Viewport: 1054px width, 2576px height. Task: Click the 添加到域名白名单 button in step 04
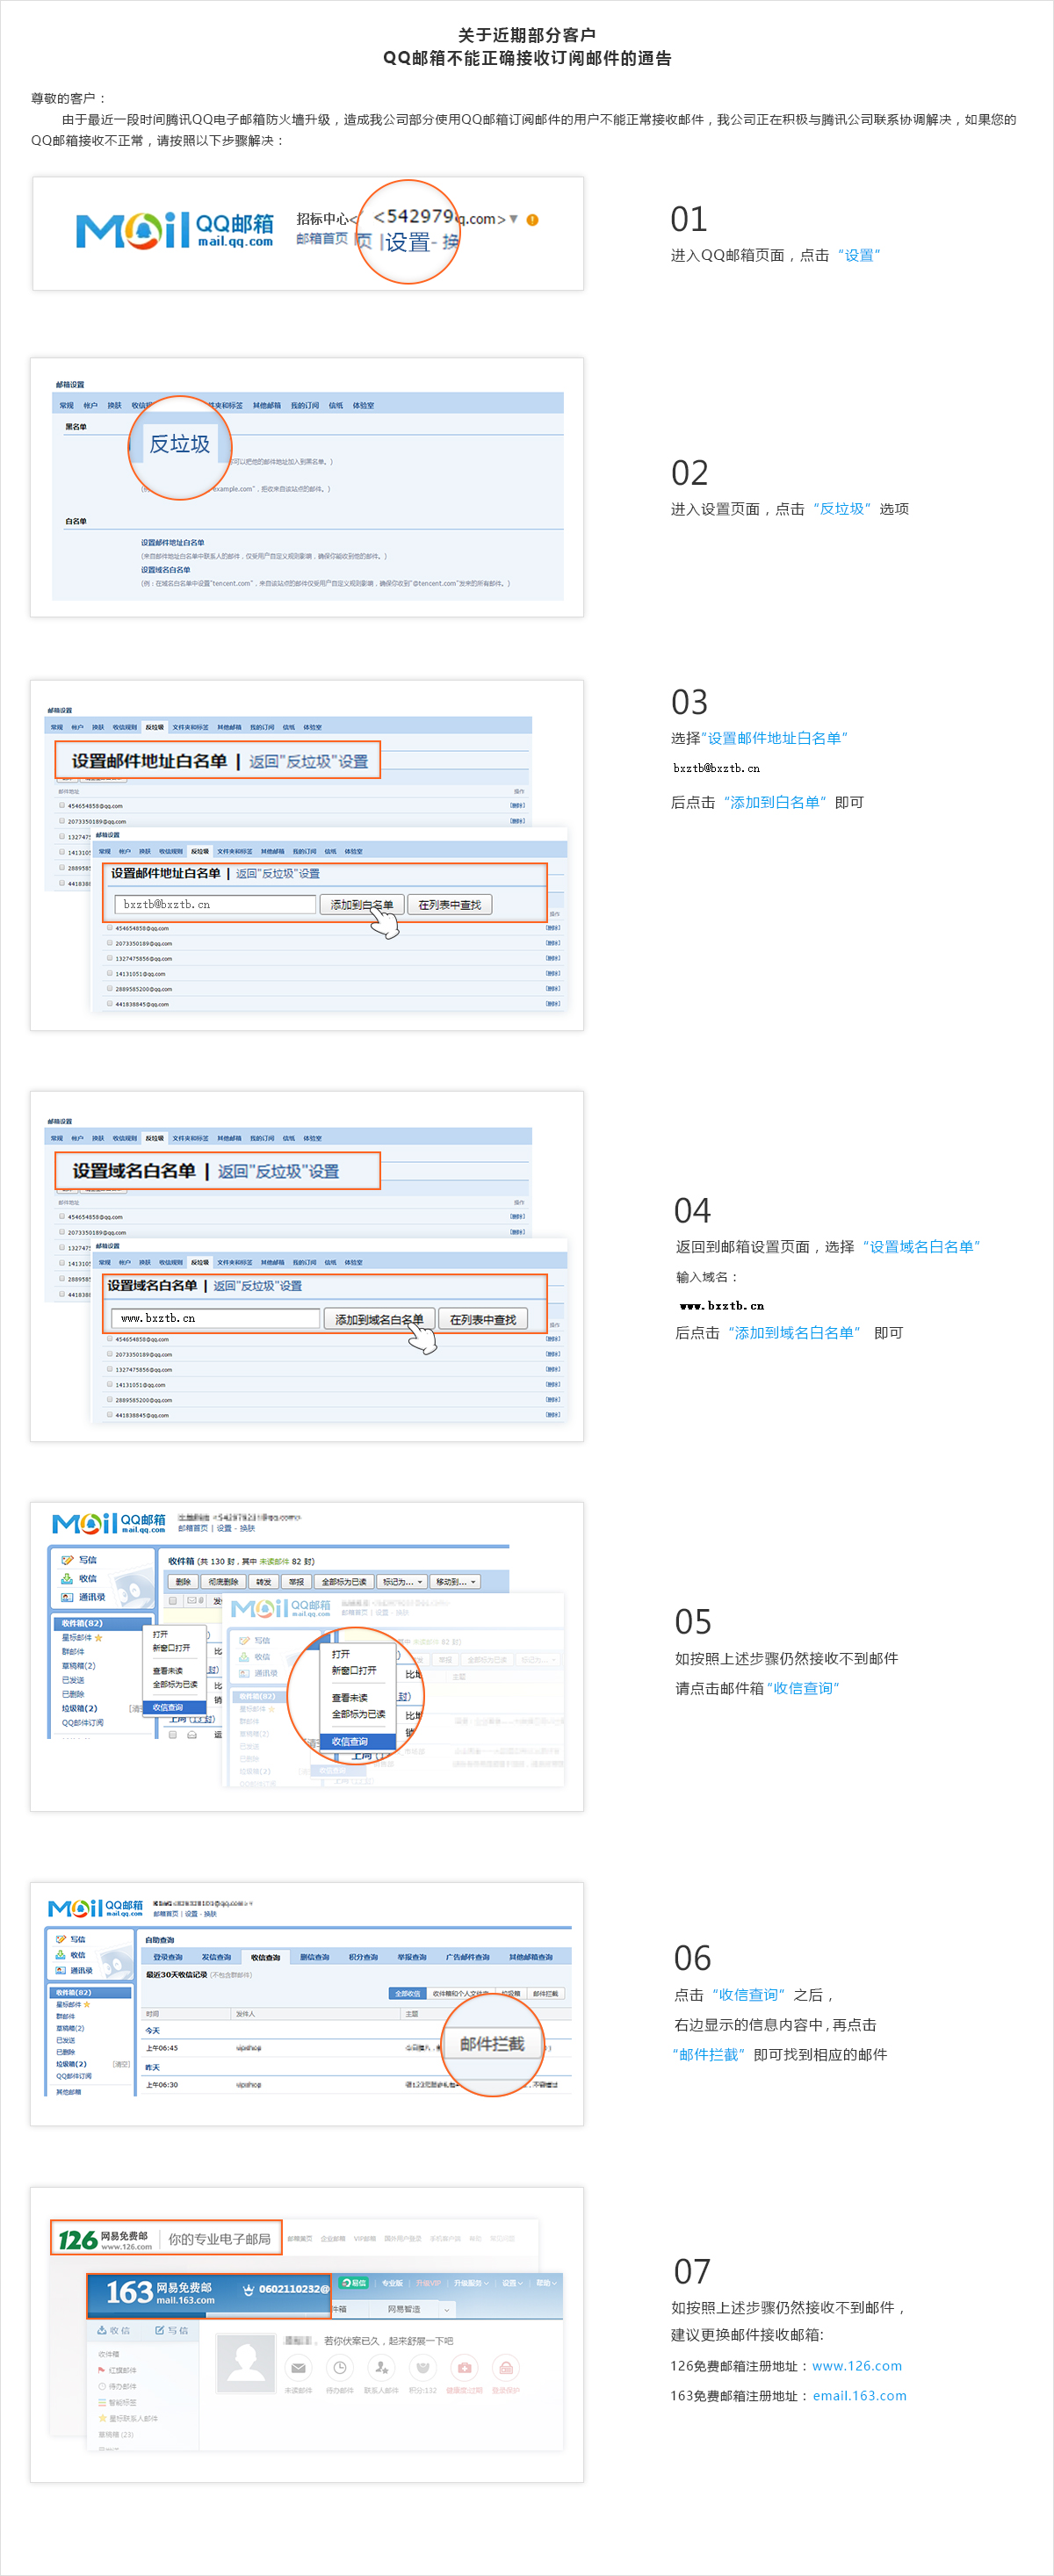click(379, 1319)
